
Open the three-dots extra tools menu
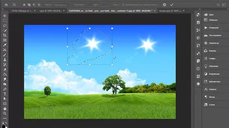pyautogui.click(x=5, y=118)
